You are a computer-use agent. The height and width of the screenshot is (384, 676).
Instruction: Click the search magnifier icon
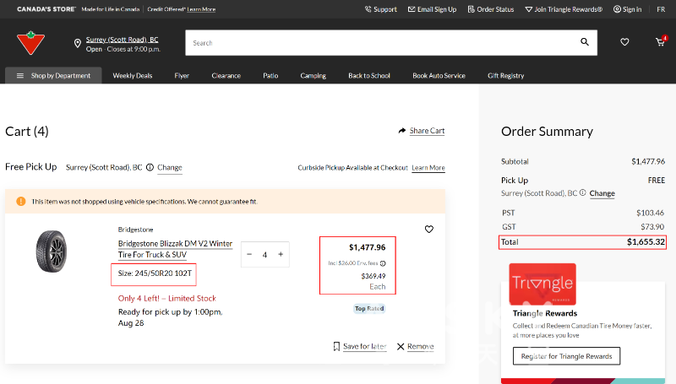pyautogui.click(x=584, y=42)
